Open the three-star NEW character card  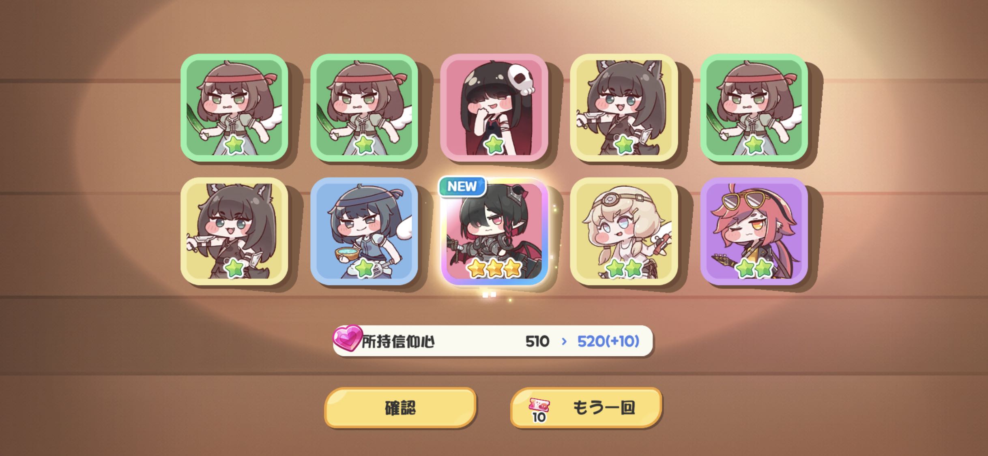click(x=494, y=231)
